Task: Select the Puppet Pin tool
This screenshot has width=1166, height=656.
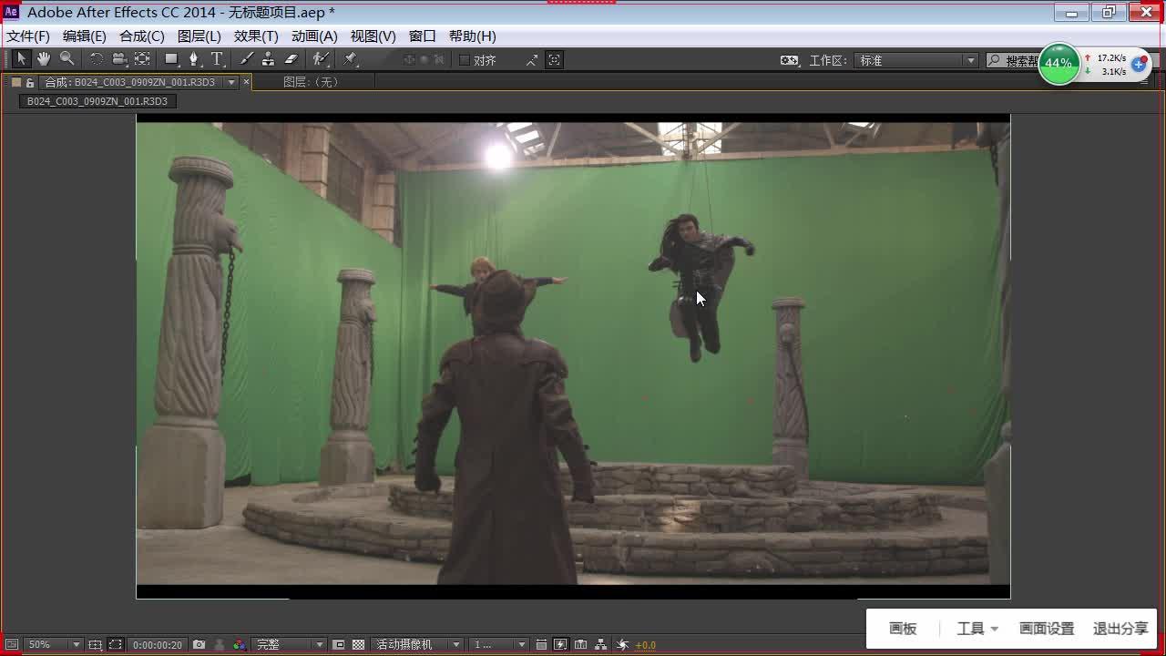Action: pyautogui.click(x=351, y=59)
